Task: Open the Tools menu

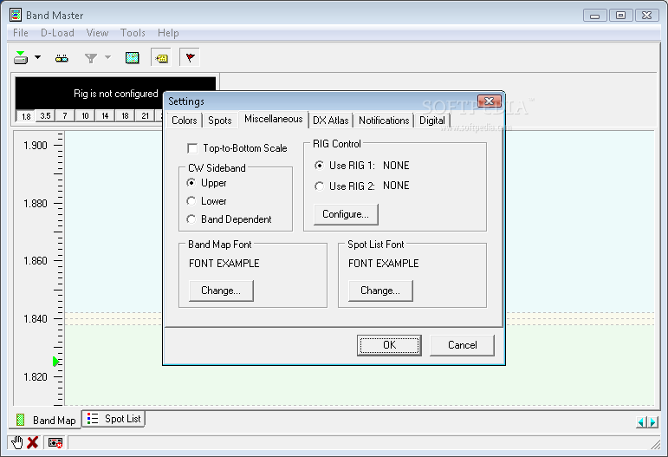Action: tap(133, 33)
